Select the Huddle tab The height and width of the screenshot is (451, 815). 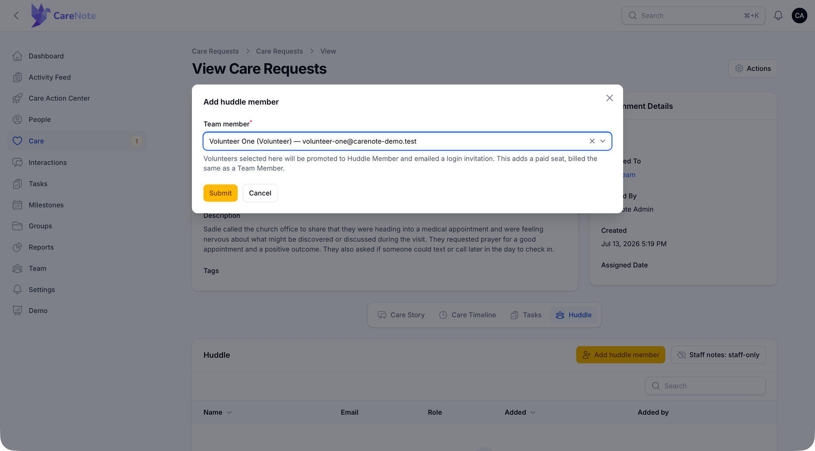574,315
